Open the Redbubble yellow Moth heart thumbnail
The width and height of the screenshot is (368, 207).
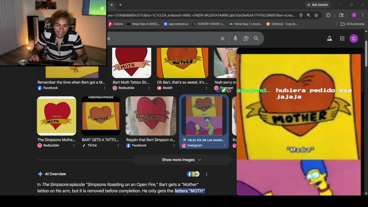click(56, 116)
